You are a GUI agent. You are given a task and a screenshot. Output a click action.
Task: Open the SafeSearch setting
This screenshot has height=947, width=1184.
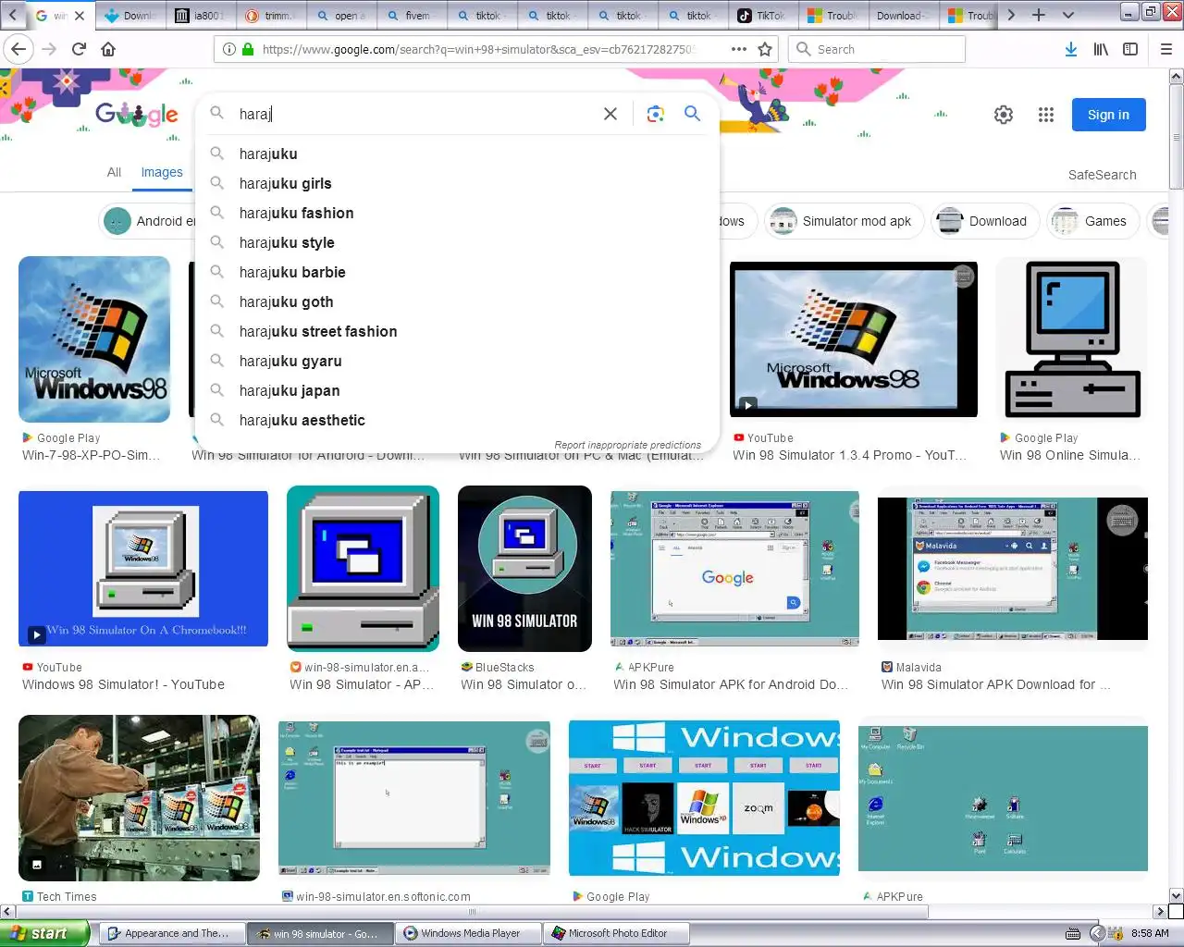point(1102,175)
